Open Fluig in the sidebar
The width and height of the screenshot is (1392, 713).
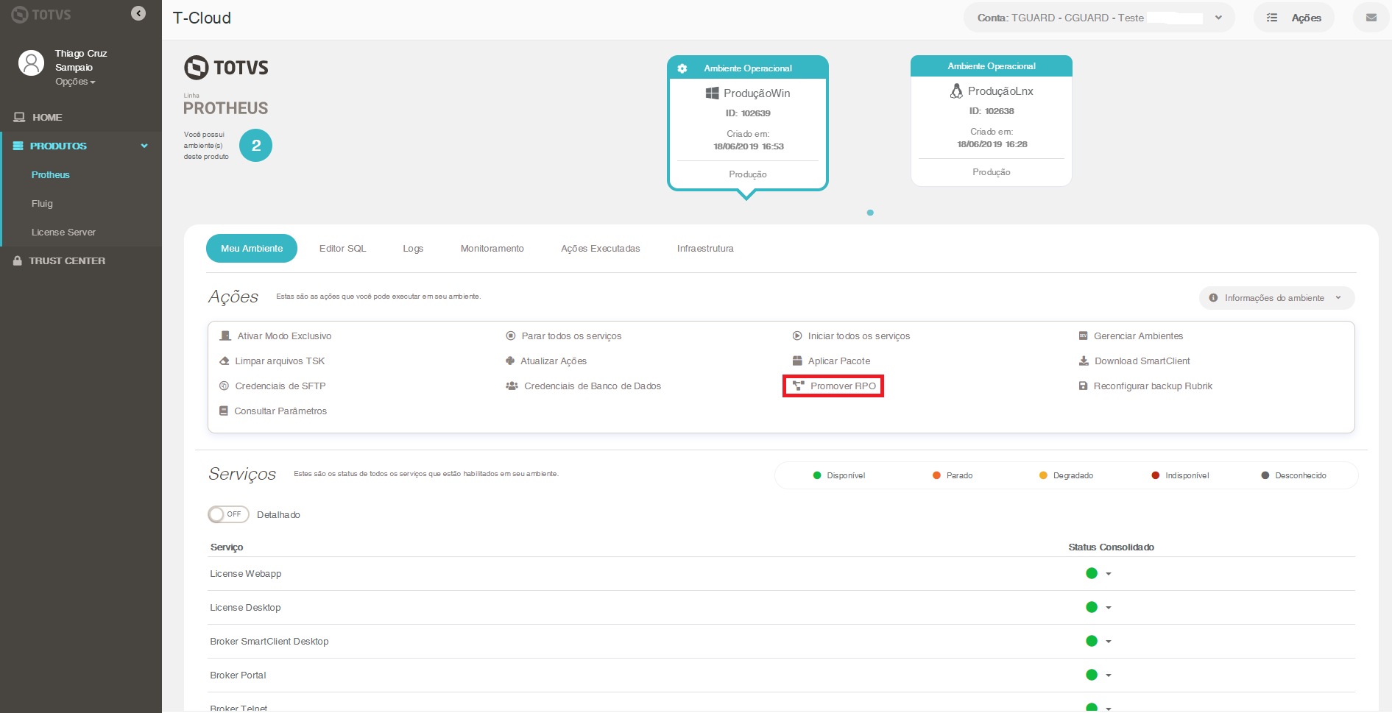point(42,203)
